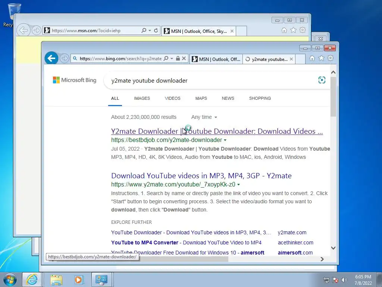Screen dimensions: 382x287
Task: Stop loading with the X in address bar
Action: click(184, 59)
